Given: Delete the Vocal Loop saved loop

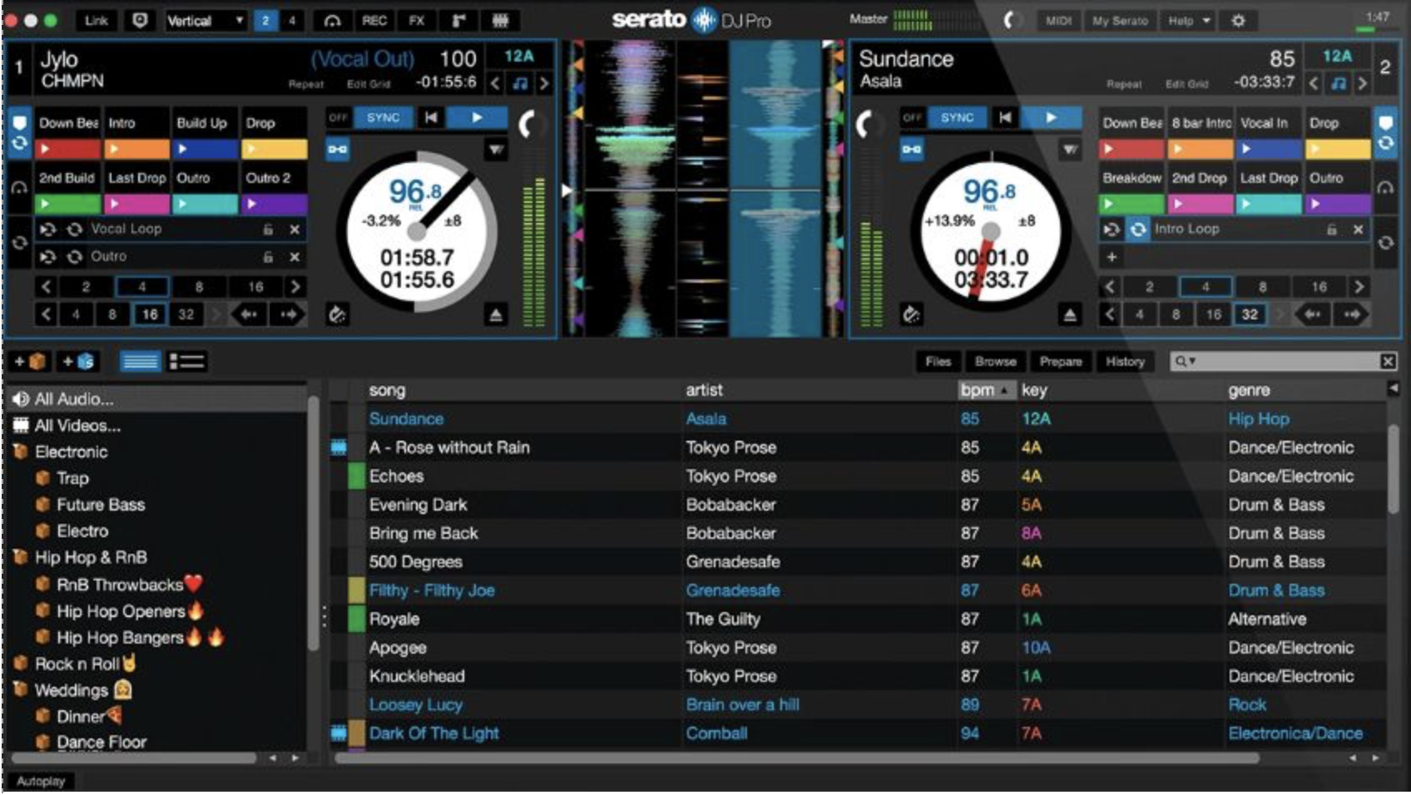Looking at the screenshot, I should pos(295,230).
